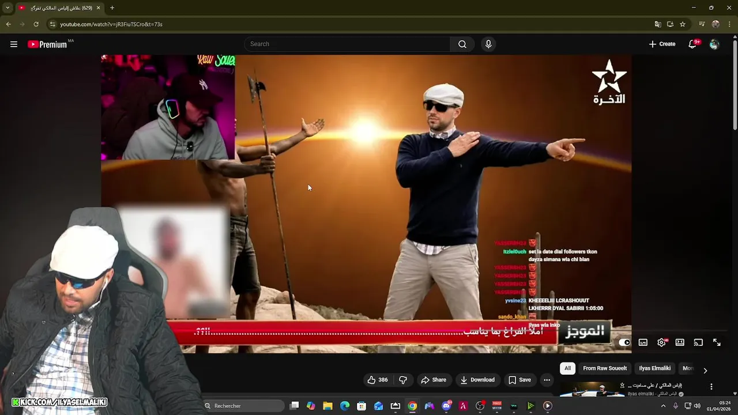Open File Explorer from taskbar

(x=327, y=406)
